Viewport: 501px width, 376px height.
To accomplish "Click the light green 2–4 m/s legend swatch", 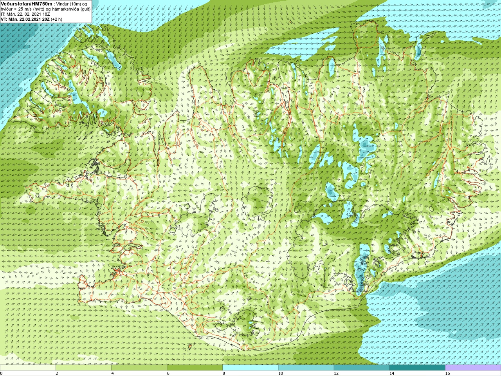I will point(83,368).
